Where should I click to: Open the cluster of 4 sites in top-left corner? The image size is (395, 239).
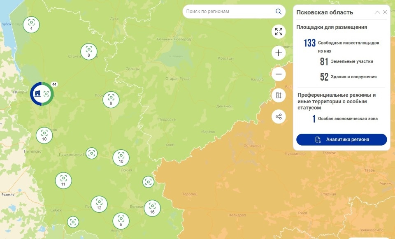coord(30,24)
